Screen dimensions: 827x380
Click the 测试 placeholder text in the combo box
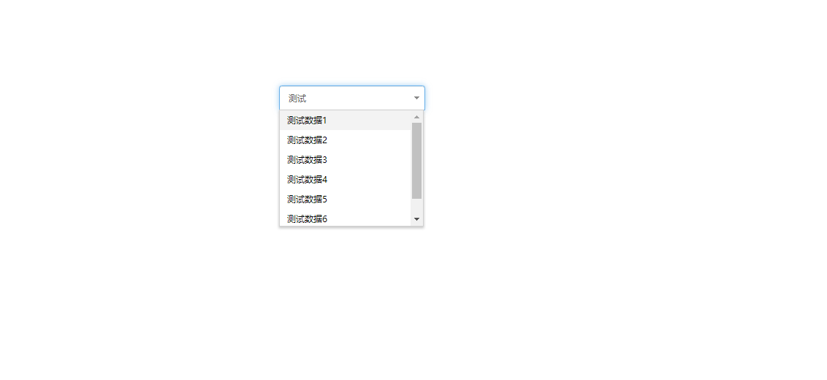(297, 99)
